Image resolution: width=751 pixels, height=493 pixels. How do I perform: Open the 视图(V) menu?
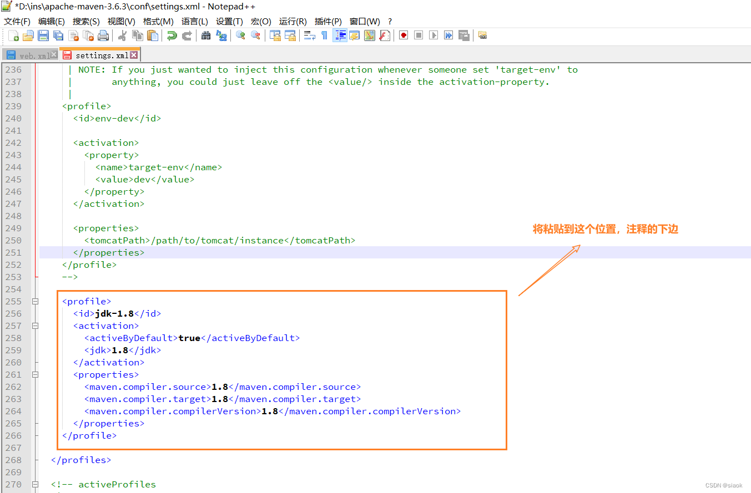[x=121, y=22]
